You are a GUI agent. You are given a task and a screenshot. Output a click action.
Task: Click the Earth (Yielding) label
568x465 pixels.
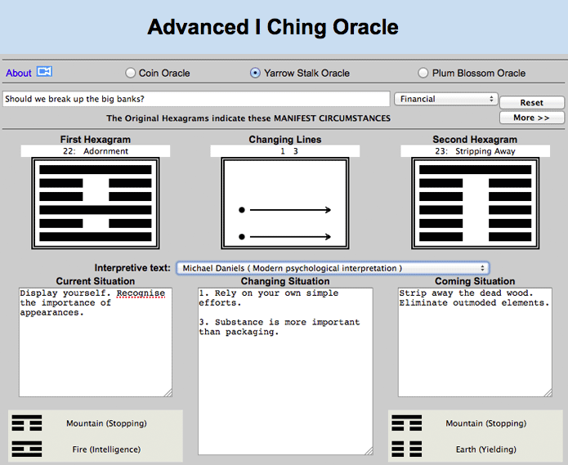[x=486, y=449]
